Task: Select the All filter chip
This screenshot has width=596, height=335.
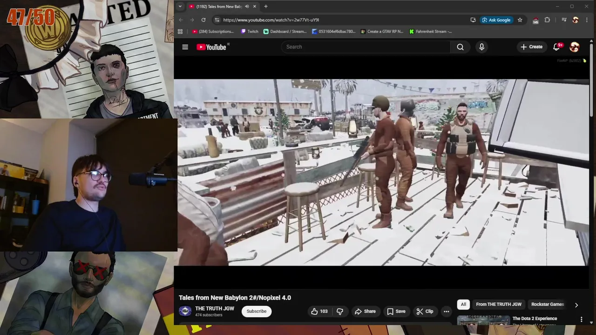Action: (463, 304)
